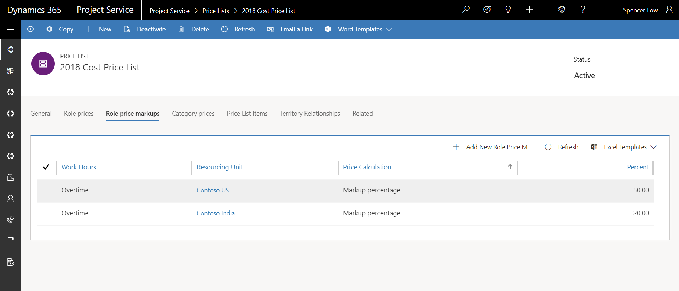
Task: Open the Project Service app switcher
Action: pyautogui.click(x=105, y=10)
